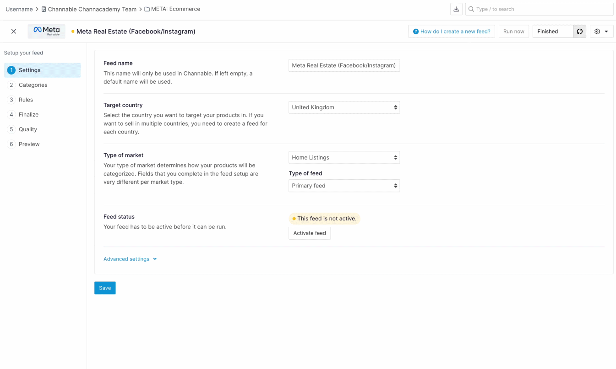The width and height of the screenshot is (616, 369).
Task: Open the Target country dropdown
Action: point(344,107)
